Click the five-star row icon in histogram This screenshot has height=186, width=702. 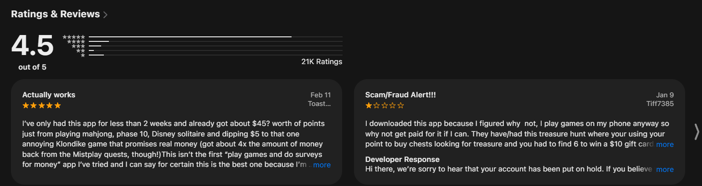74,37
